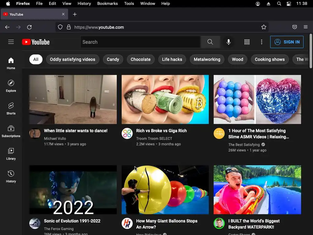This screenshot has height=235, width=313.
Task: Click the YouTube logo
Action: [36, 42]
